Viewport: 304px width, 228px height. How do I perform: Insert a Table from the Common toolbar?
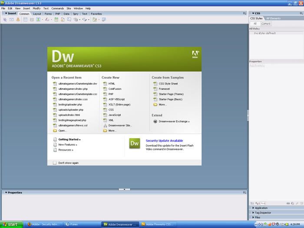click(x=25, y=20)
